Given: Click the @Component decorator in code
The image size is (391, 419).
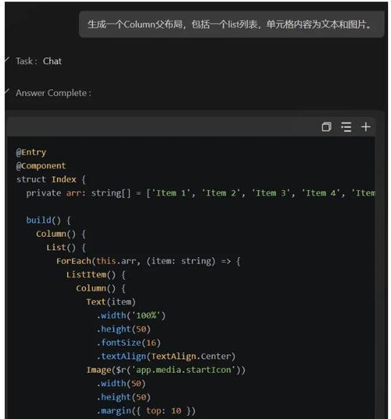Looking at the screenshot, I should pos(41,166).
